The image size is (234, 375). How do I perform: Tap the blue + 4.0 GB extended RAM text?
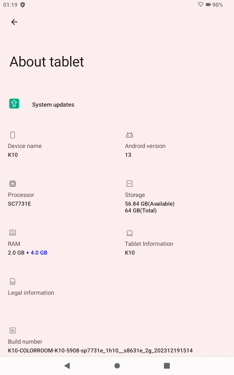click(37, 253)
